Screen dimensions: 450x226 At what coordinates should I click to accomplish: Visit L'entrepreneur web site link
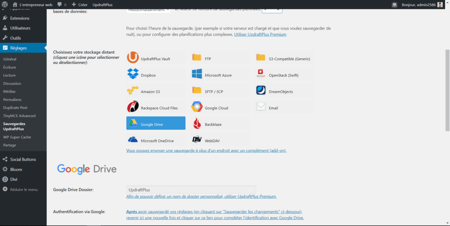point(33,5)
